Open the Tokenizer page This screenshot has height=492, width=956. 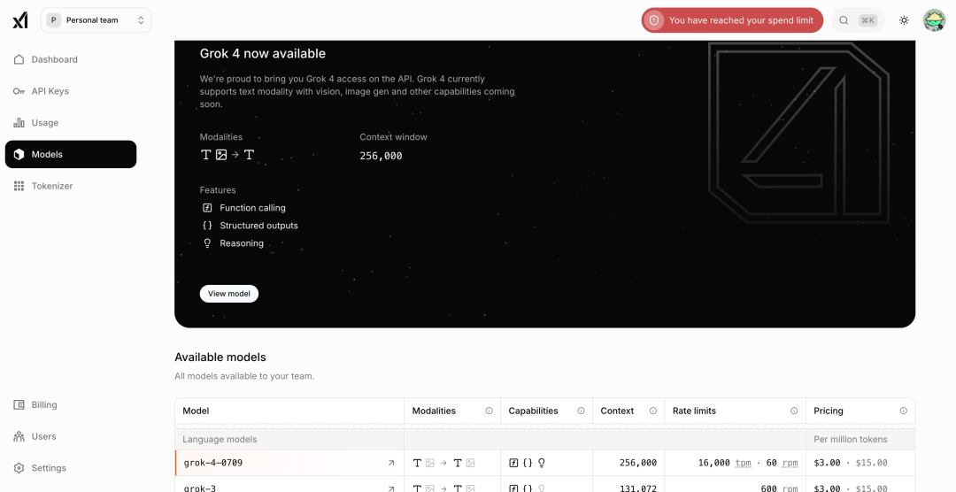tap(71, 186)
